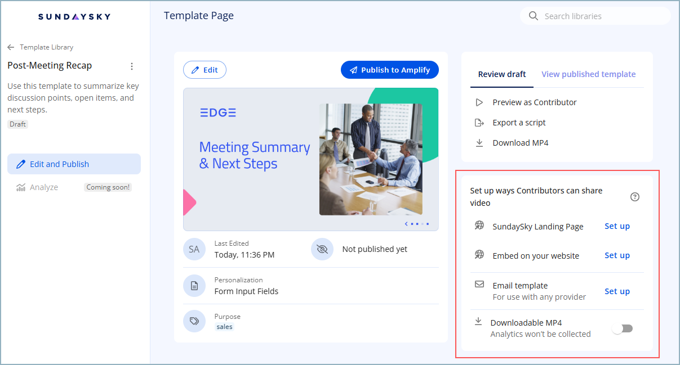This screenshot has width=680, height=365.
Task: Click the Export a script icon
Action: pyautogui.click(x=479, y=123)
